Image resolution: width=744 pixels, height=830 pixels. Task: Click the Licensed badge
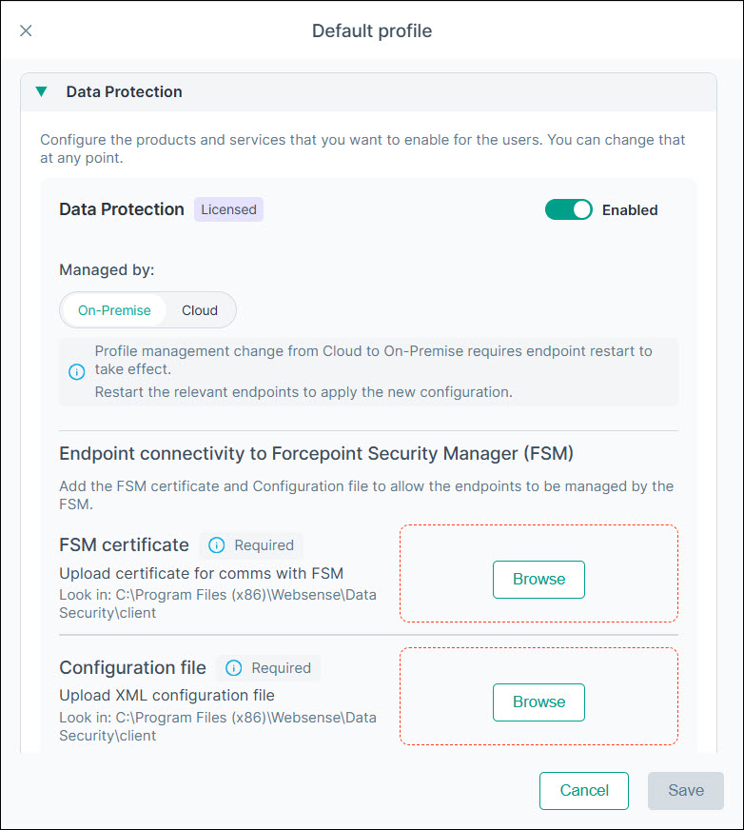(x=228, y=209)
